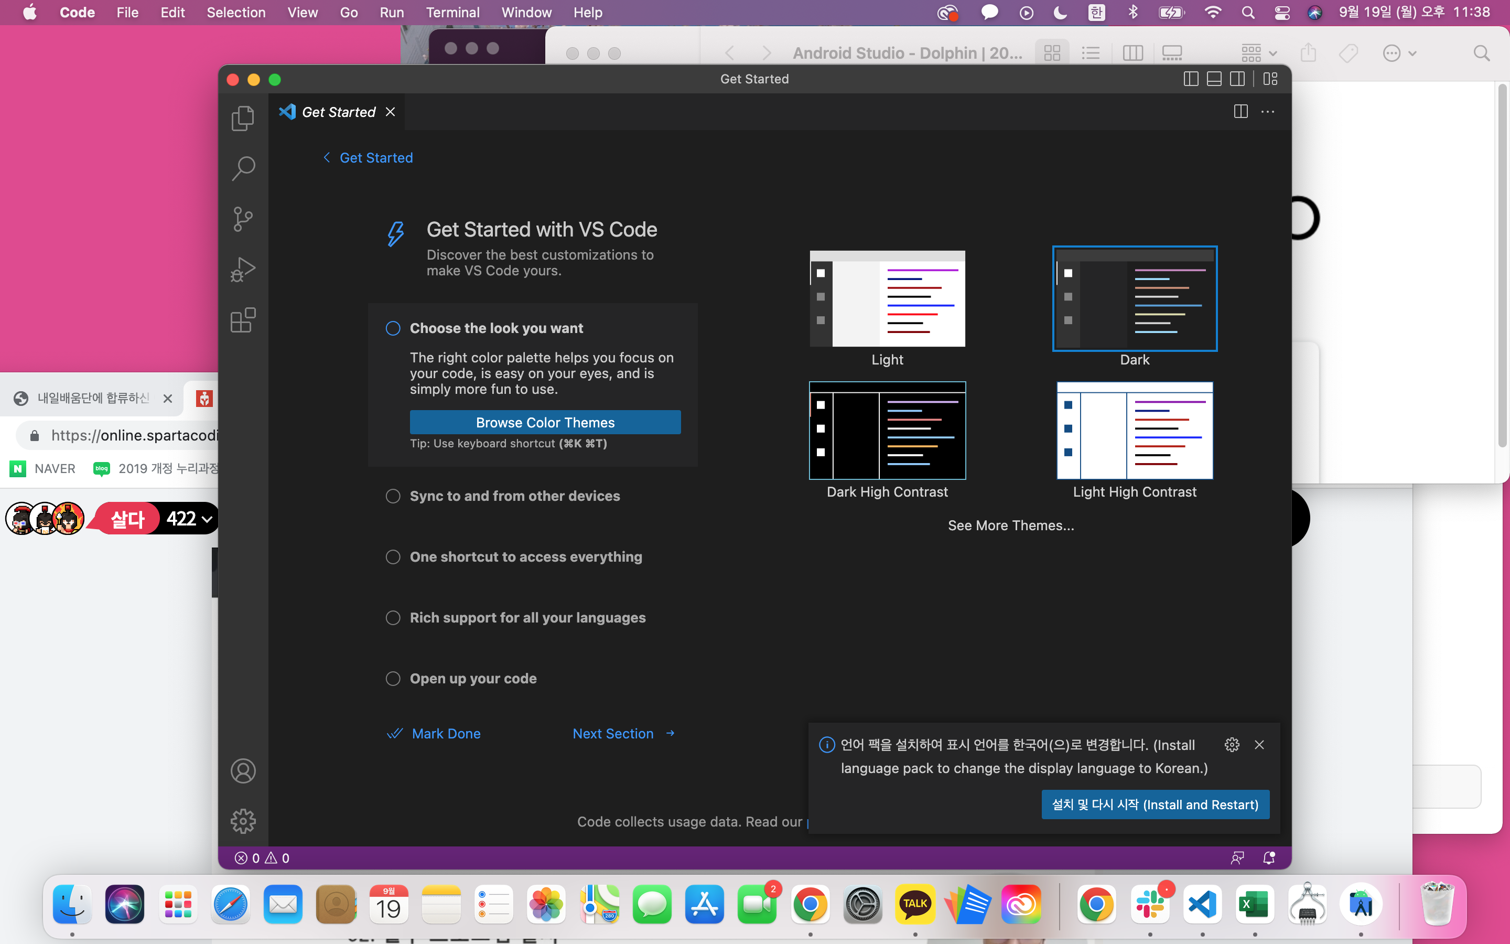Switch Finder window to icon view
The height and width of the screenshot is (944, 1510).
1052,53
